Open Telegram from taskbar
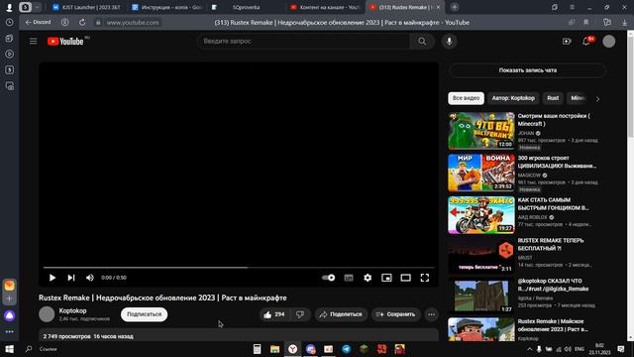634x357 pixels. click(x=347, y=349)
